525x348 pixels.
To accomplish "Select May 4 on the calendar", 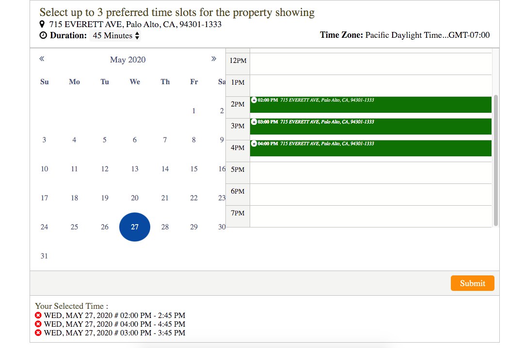I will coord(74,140).
